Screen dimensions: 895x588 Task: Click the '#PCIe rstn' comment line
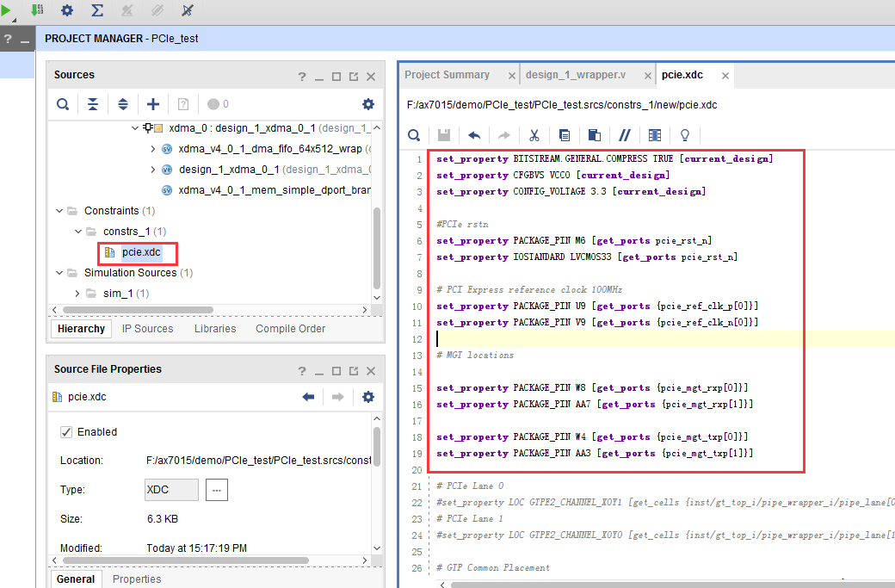tap(462, 225)
